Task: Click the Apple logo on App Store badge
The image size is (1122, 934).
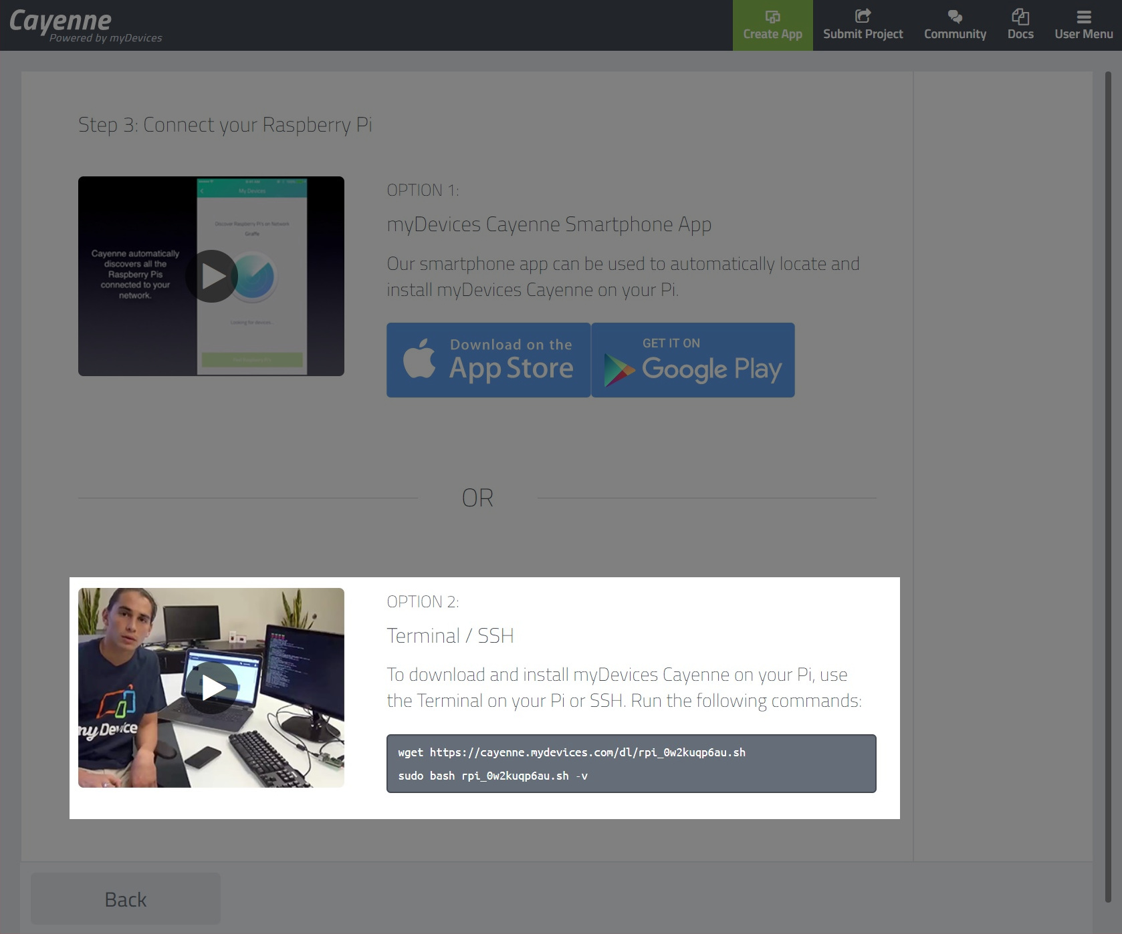Action: pyautogui.click(x=419, y=359)
